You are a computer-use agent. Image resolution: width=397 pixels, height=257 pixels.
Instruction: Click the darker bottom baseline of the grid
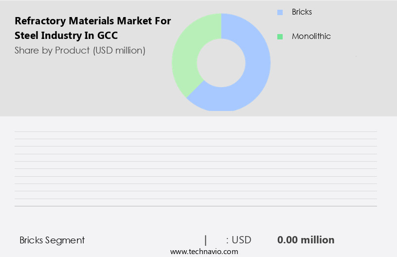[195, 206]
